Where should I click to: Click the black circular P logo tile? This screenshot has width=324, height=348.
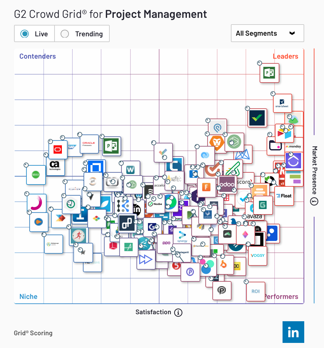tap(222, 290)
